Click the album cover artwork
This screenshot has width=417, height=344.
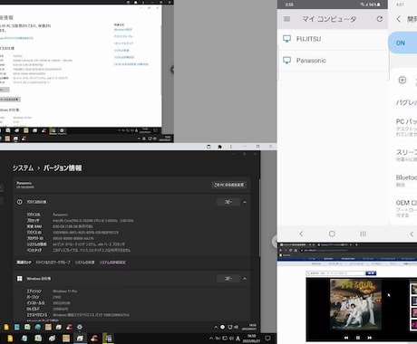pyautogui.click(x=355, y=304)
